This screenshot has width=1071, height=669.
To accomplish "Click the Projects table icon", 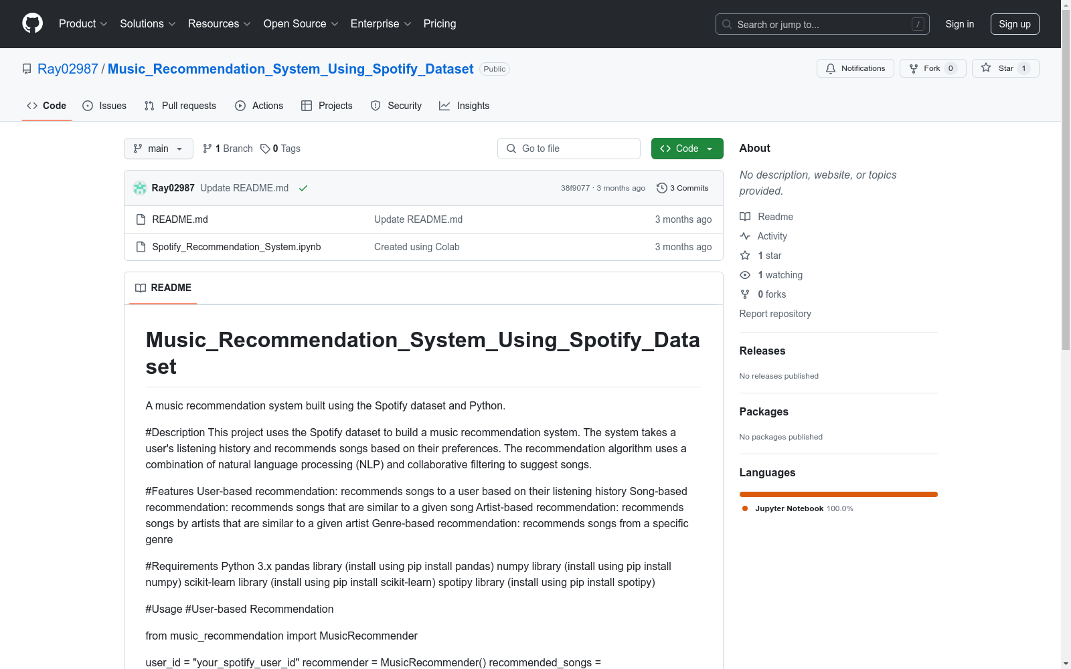I will click(x=307, y=106).
